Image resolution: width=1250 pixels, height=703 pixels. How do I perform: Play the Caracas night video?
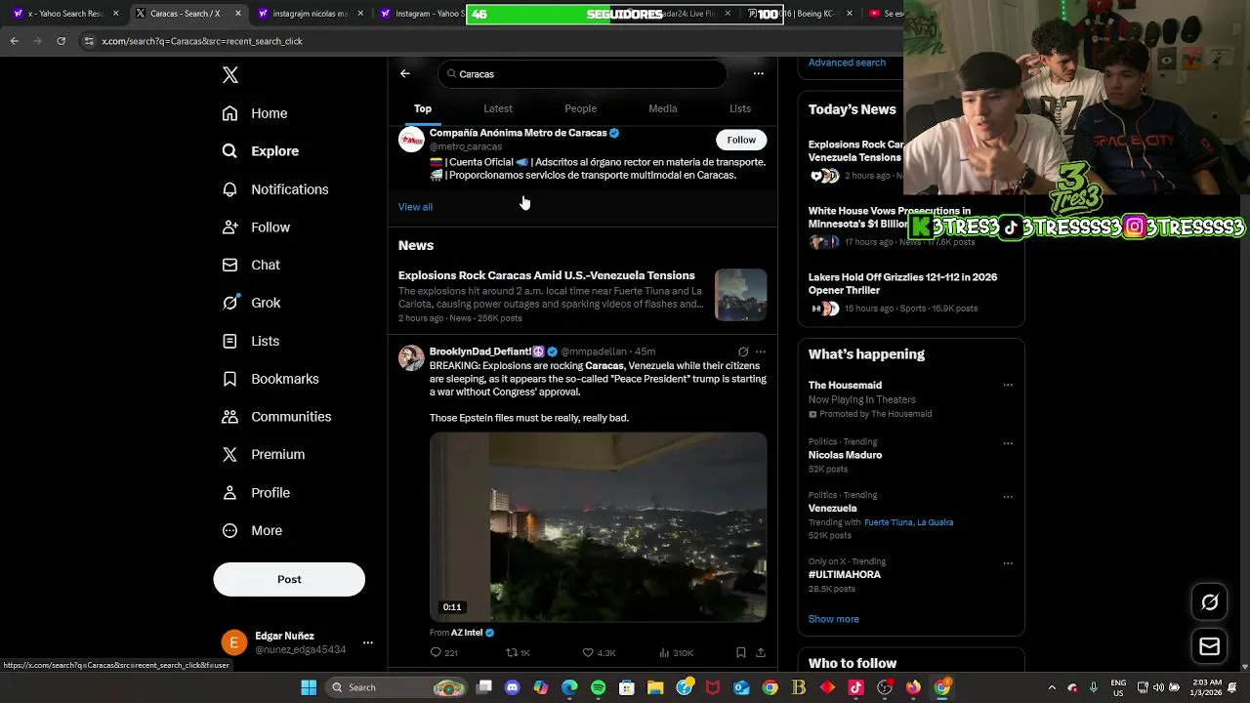(x=598, y=527)
